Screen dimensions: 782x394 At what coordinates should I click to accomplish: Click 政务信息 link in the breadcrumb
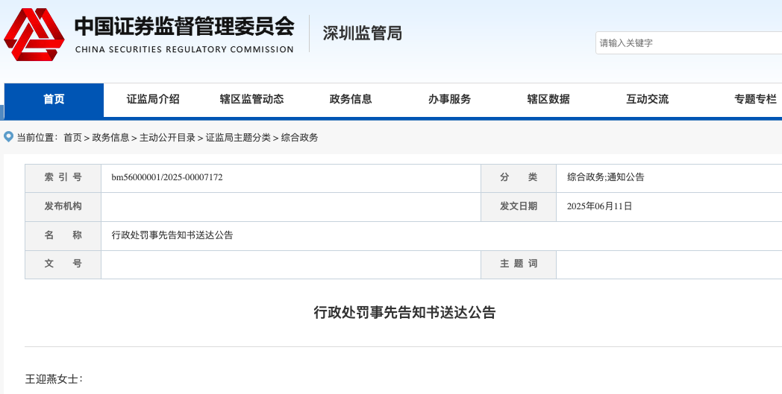click(111, 138)
